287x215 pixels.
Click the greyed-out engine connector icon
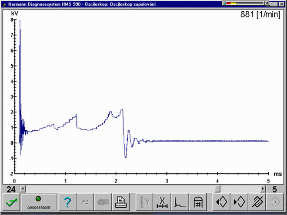[103, 202]
